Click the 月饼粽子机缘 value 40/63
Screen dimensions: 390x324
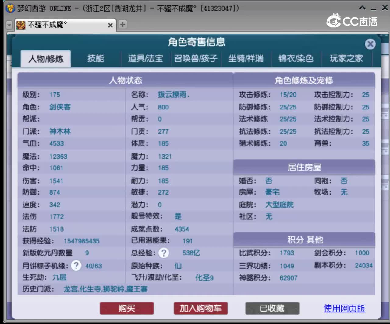click(x=94, y=266)
